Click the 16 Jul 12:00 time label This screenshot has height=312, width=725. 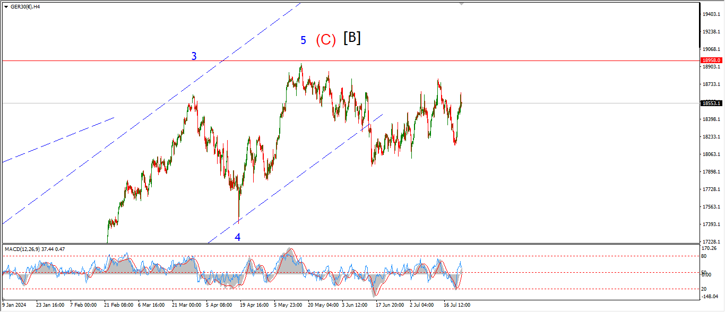458,305
